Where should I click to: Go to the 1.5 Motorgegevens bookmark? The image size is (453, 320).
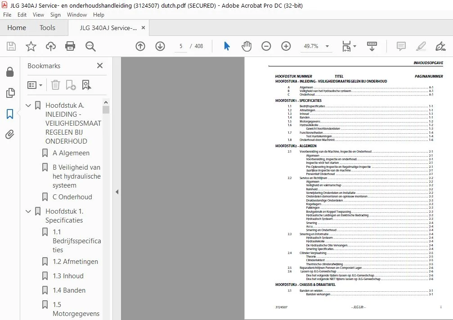[76, 309]
